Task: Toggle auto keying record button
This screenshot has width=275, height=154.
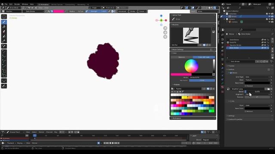Action: coord(98,143)
